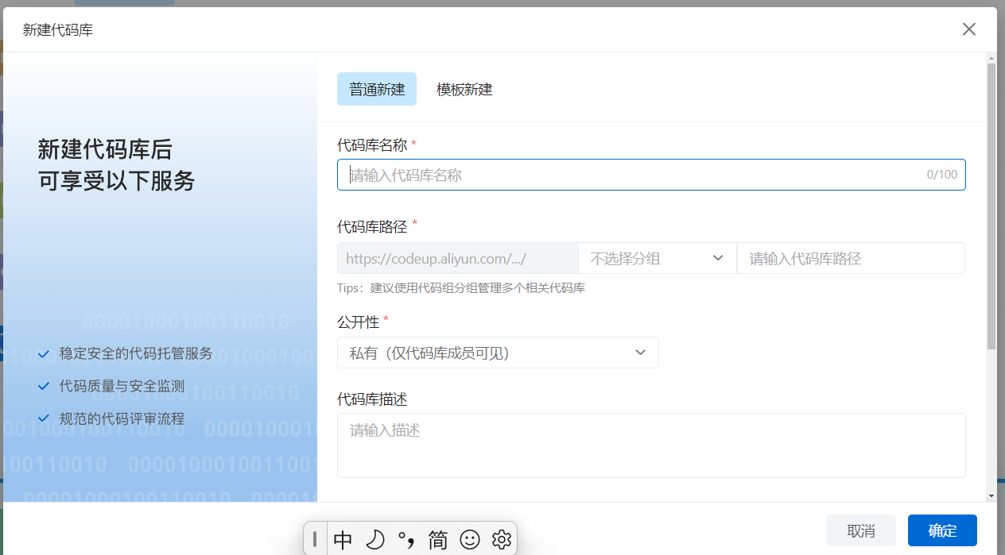Toggle Chinese/English input with the 中 icon

point(343,539)
